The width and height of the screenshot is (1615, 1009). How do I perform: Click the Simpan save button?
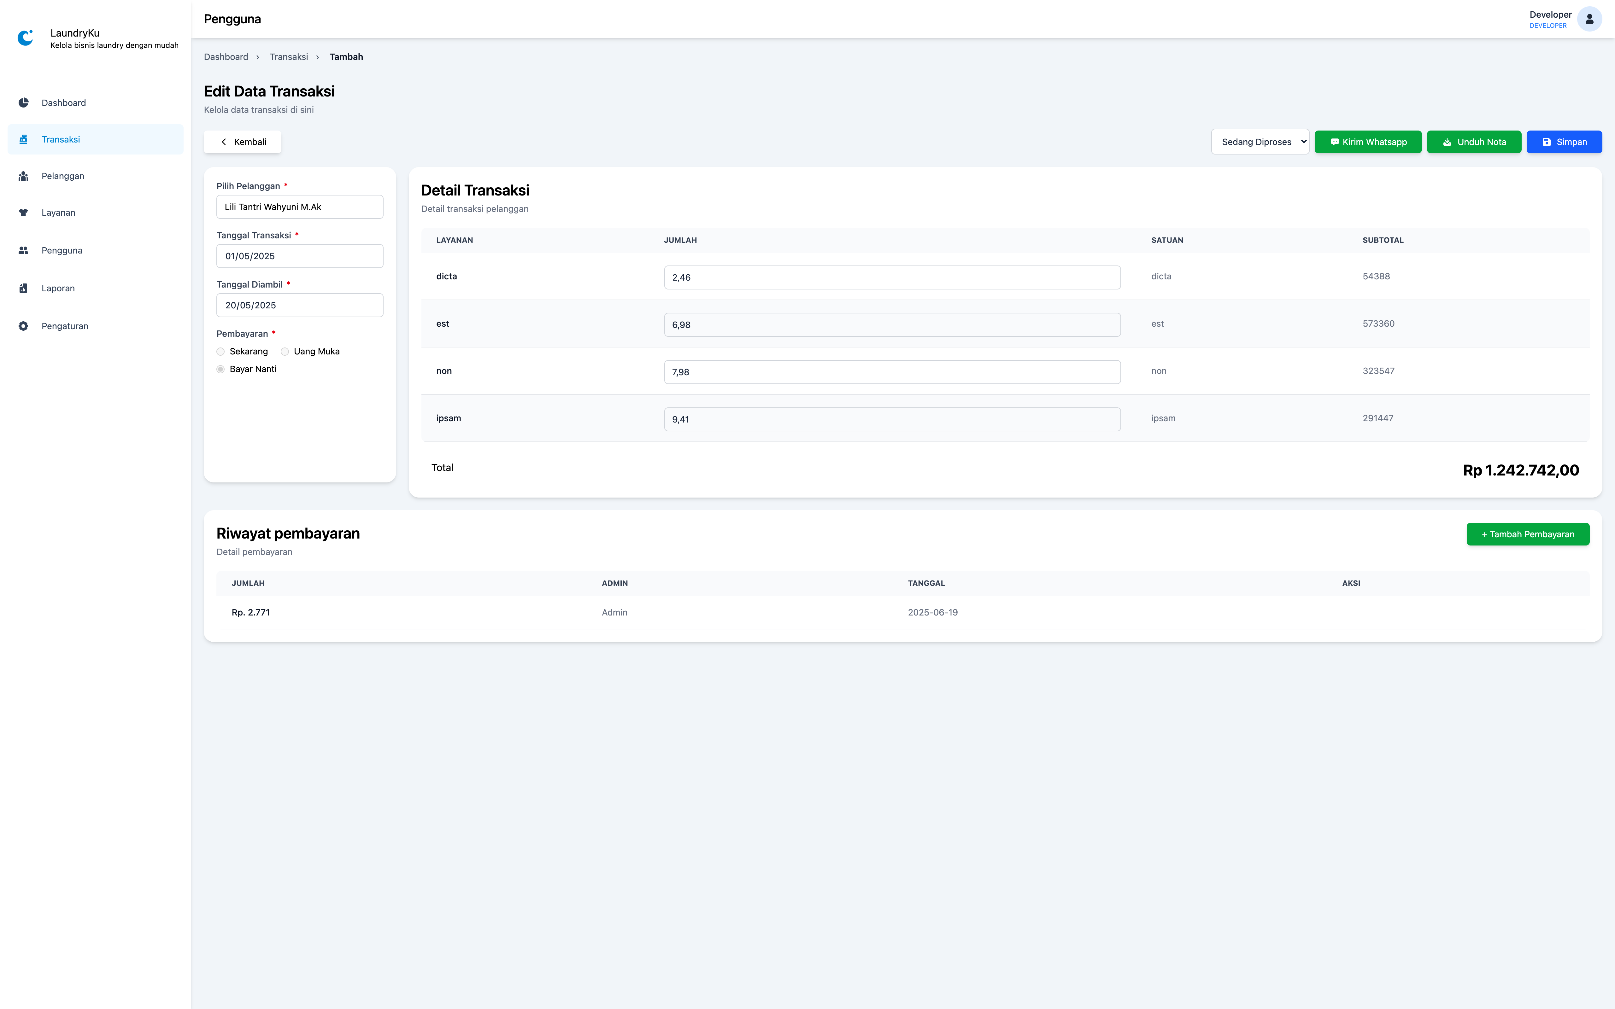click(1564, 142)
